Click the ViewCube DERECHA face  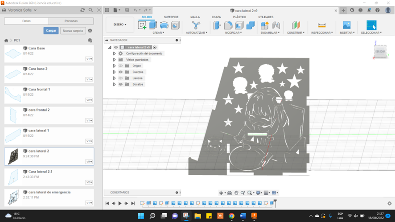(x=380, y=52)
